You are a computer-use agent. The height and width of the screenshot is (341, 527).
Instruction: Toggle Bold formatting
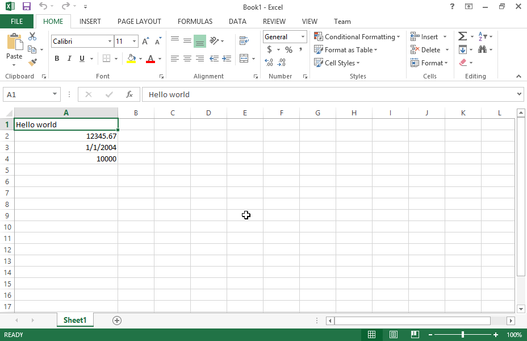57,59
